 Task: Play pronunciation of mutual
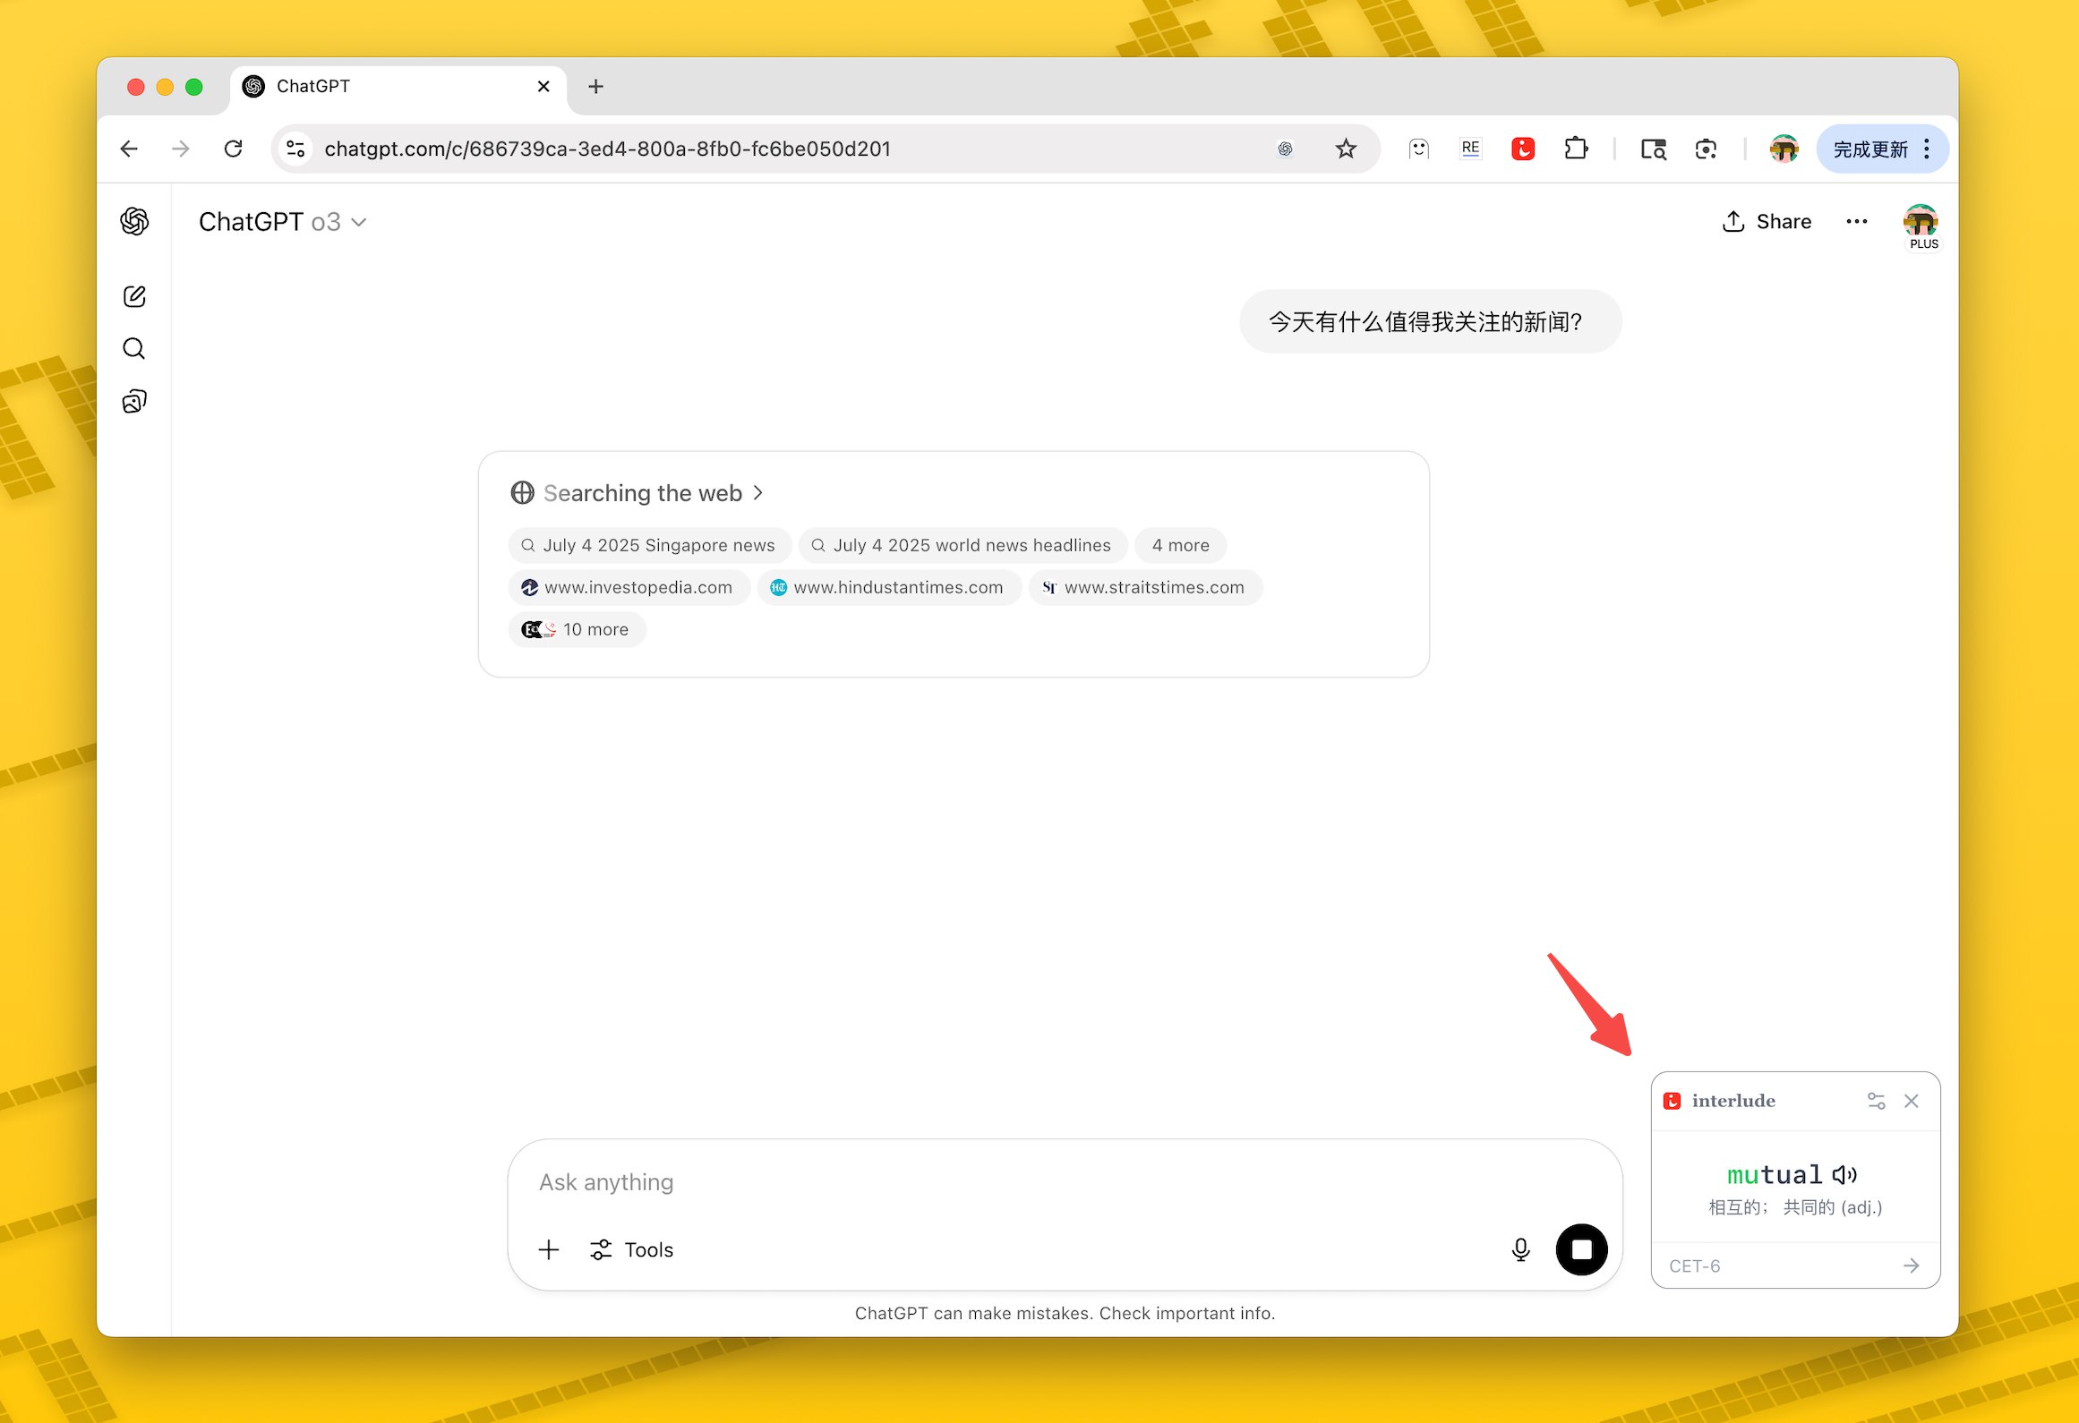click(x=1844, y=1174)
